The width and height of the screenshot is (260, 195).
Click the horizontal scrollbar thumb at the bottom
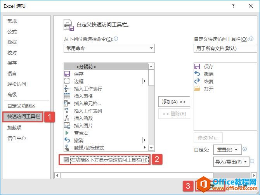pos(137,175)
